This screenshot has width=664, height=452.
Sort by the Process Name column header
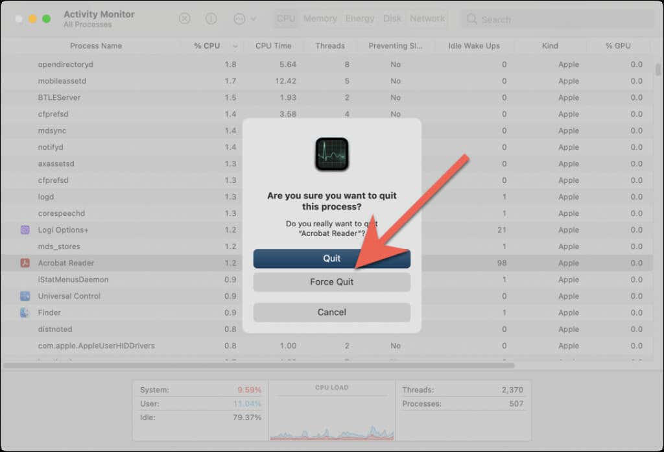pyautogui.click(x=96, y=46)
